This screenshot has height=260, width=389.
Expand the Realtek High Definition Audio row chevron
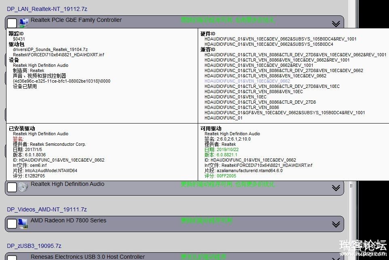336,188
